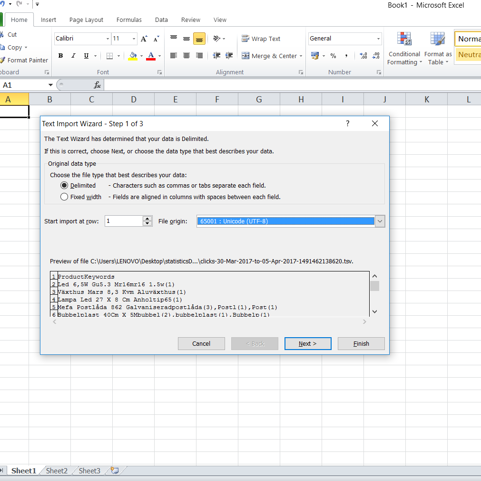The width and height of the screenshot is (481, 481).
Task: Click the Grow Font icon
Action: [x=144, y=39]
